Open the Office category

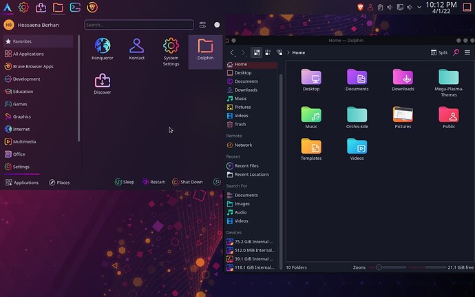[38, 154]
